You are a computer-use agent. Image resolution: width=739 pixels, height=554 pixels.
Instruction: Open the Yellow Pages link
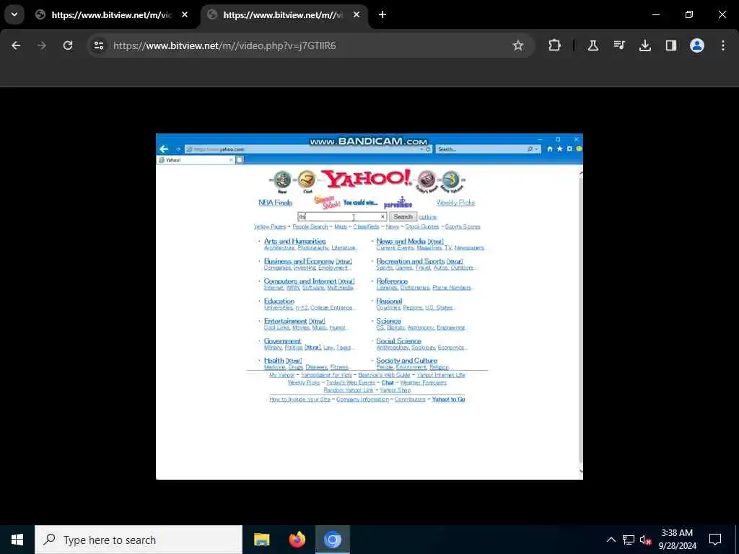coord(270,227)
